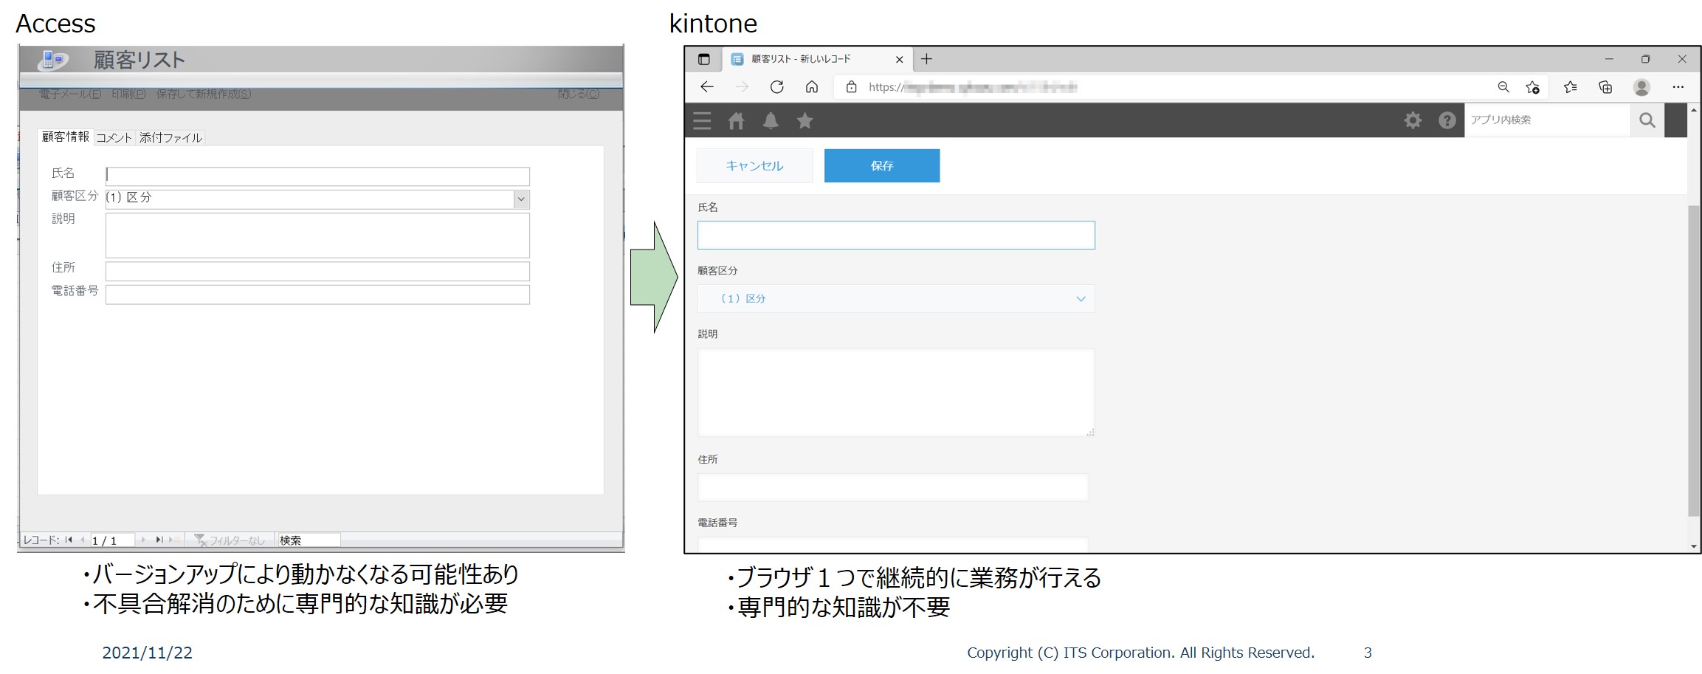Click the kintone 氏名 input field
Screen dimensions: 1702x674
click(896, 235)
